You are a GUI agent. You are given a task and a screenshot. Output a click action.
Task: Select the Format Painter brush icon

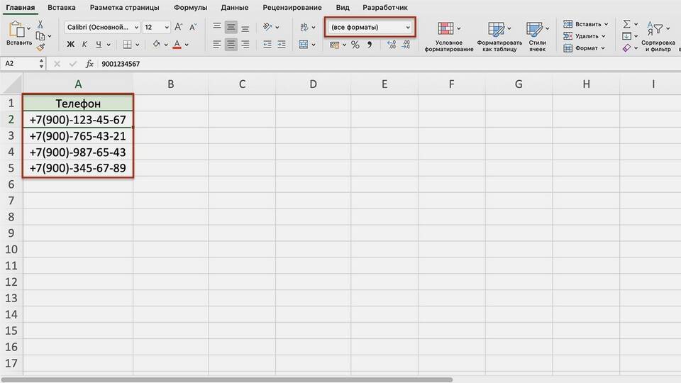(x=41, y=47)
